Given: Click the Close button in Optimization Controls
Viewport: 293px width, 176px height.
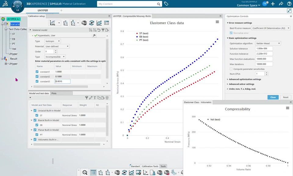Looking at the screenshot, I should tap(273, 97).
